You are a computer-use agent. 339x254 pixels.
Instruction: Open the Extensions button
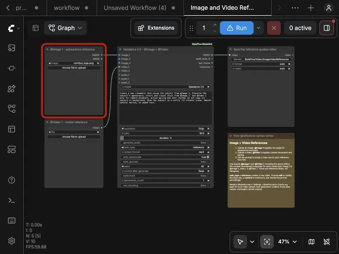[x=156, y=28]
